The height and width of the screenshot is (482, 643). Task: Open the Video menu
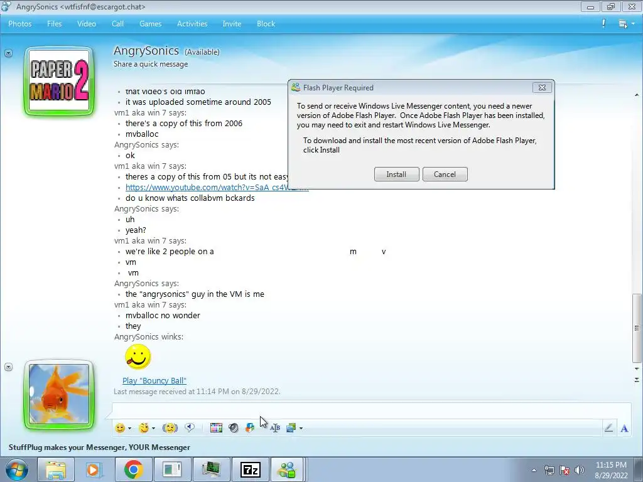[x=87, y=24]
